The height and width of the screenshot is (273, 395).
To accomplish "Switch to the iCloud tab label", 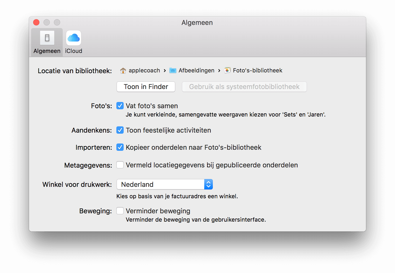I will 74,51.
